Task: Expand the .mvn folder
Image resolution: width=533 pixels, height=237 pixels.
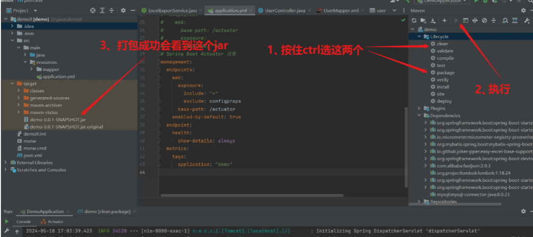Action: tap(12, 33)
